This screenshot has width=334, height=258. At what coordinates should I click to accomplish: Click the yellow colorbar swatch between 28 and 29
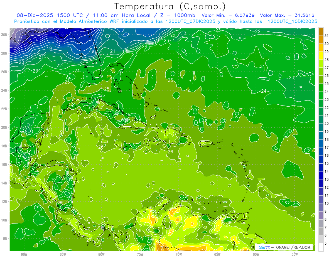pyautogui.click(x=321, y=56)
